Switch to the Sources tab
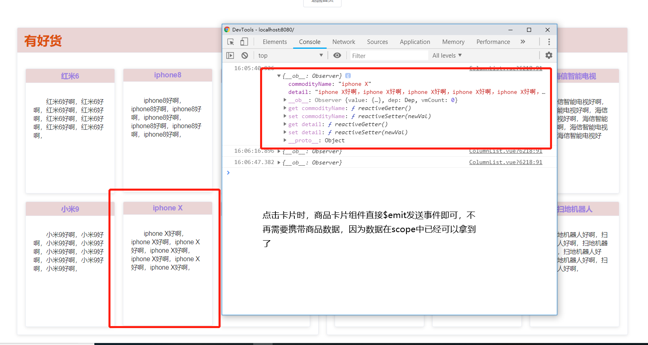 (377, 42)
